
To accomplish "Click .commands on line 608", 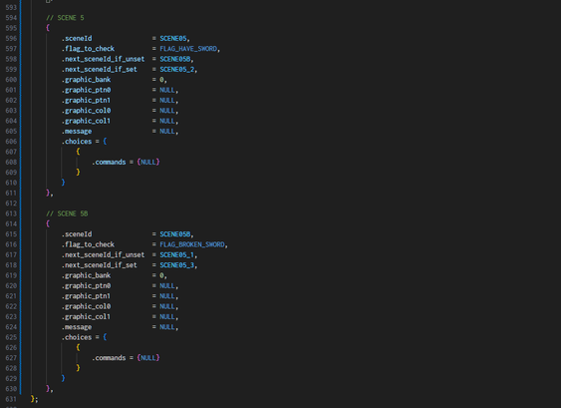I will [x=109, y=163].
